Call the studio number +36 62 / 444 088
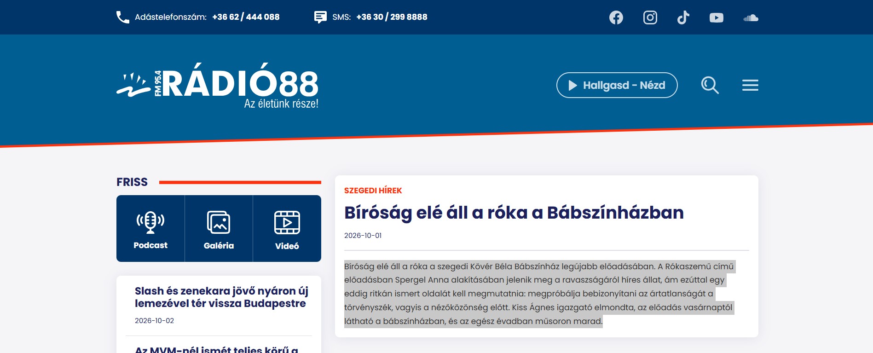The width and height of the screenshot is (873, 353). click(x=246, y=17)
